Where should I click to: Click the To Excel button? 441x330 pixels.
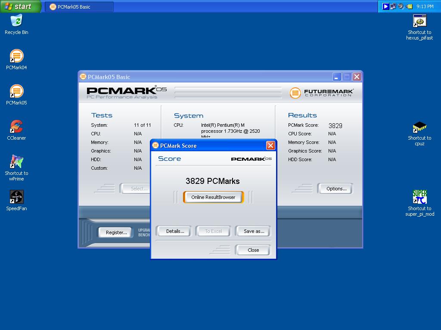[214, 231]
